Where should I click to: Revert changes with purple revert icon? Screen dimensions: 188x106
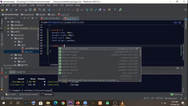pos(104,10)
